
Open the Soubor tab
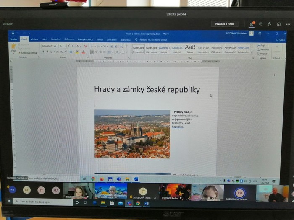click(14, 39)
